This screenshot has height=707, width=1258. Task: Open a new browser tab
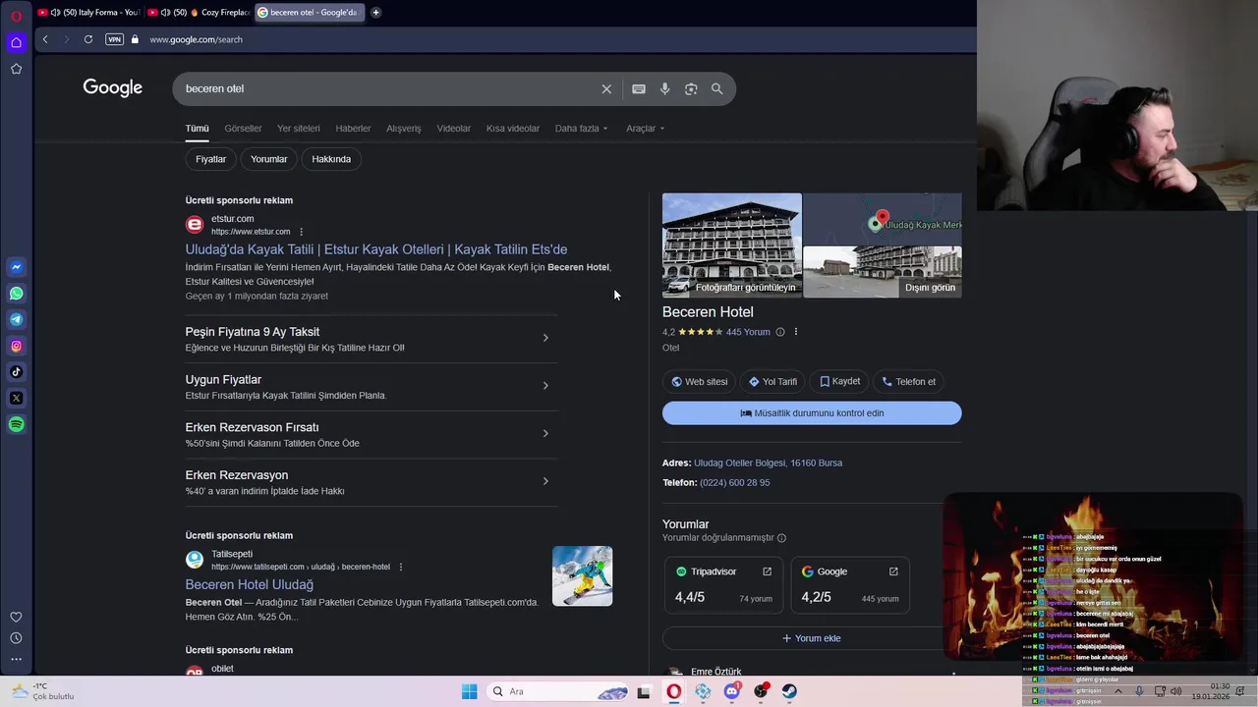point(376,13)
